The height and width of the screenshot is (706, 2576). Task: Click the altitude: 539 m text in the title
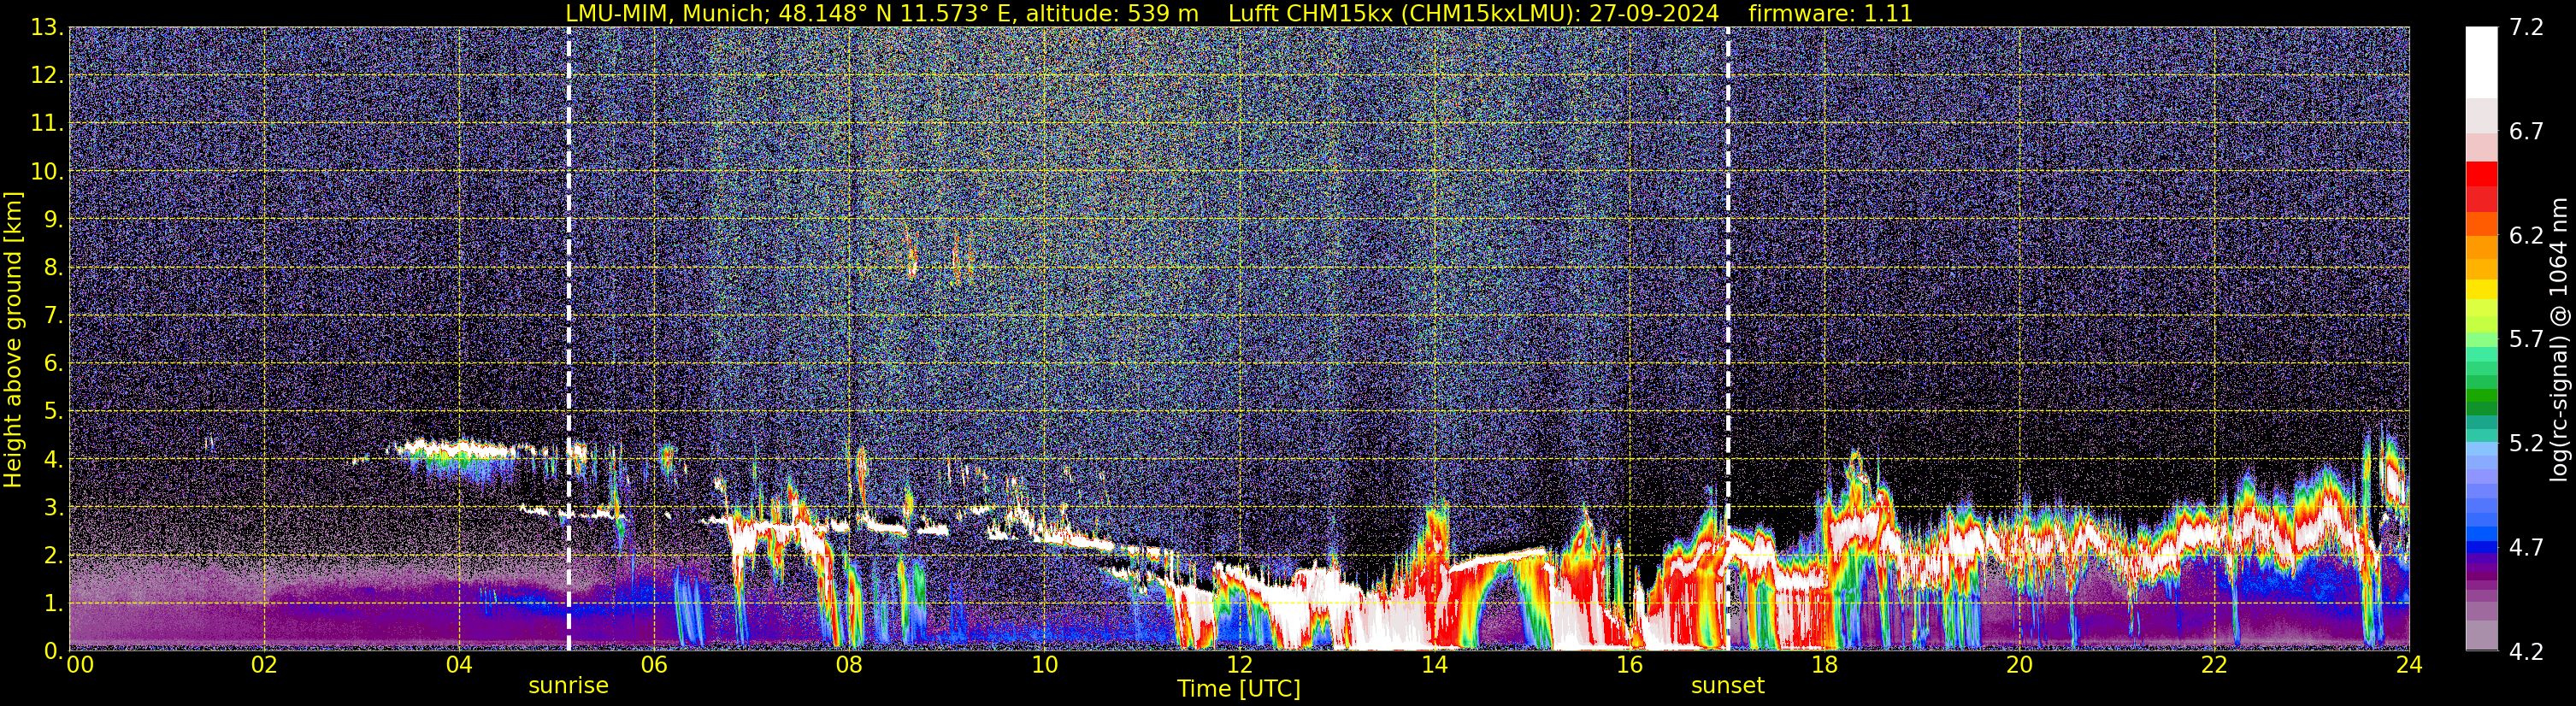[1112, 13]
